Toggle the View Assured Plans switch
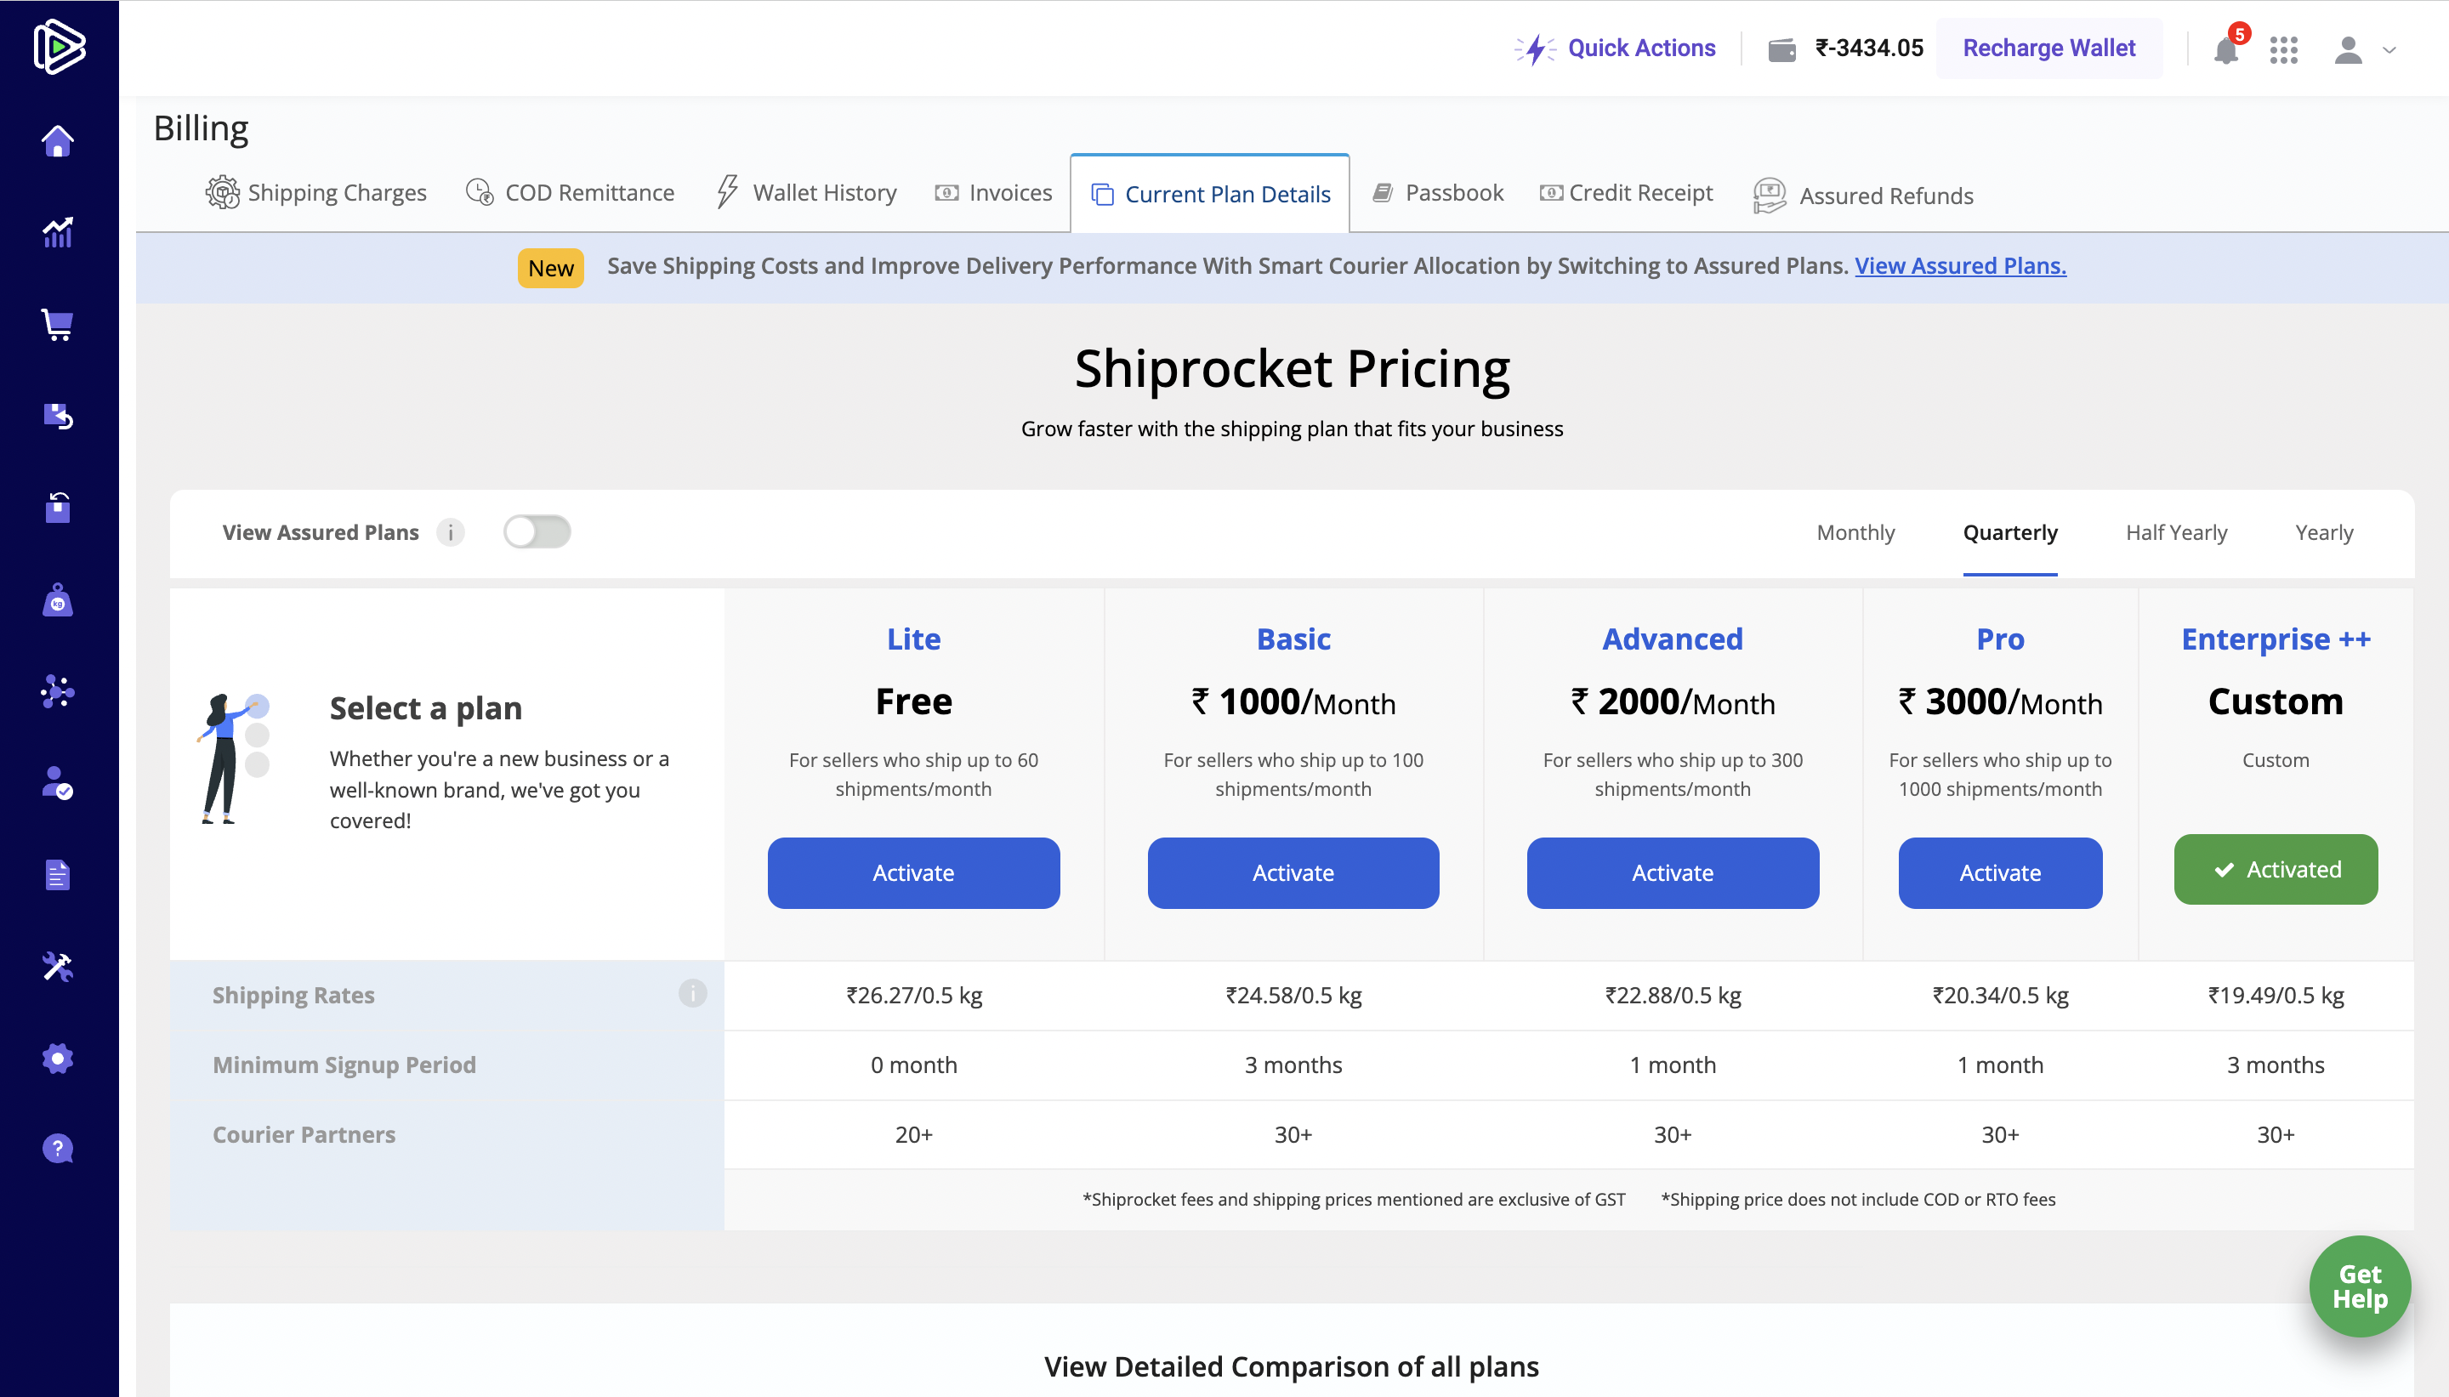 pos(537,531)
